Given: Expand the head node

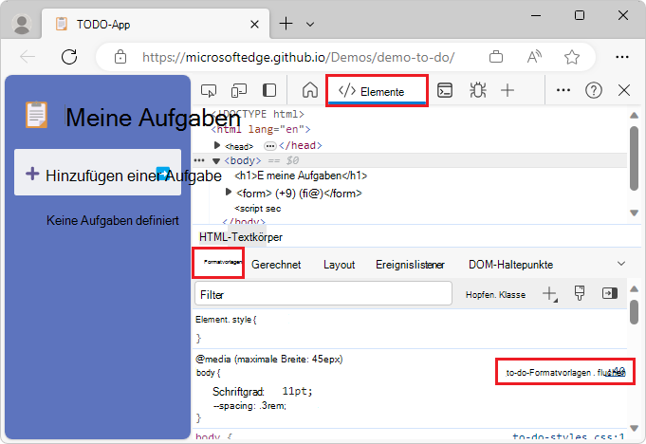Looking at the screenshot, I should tap(217, 145).
